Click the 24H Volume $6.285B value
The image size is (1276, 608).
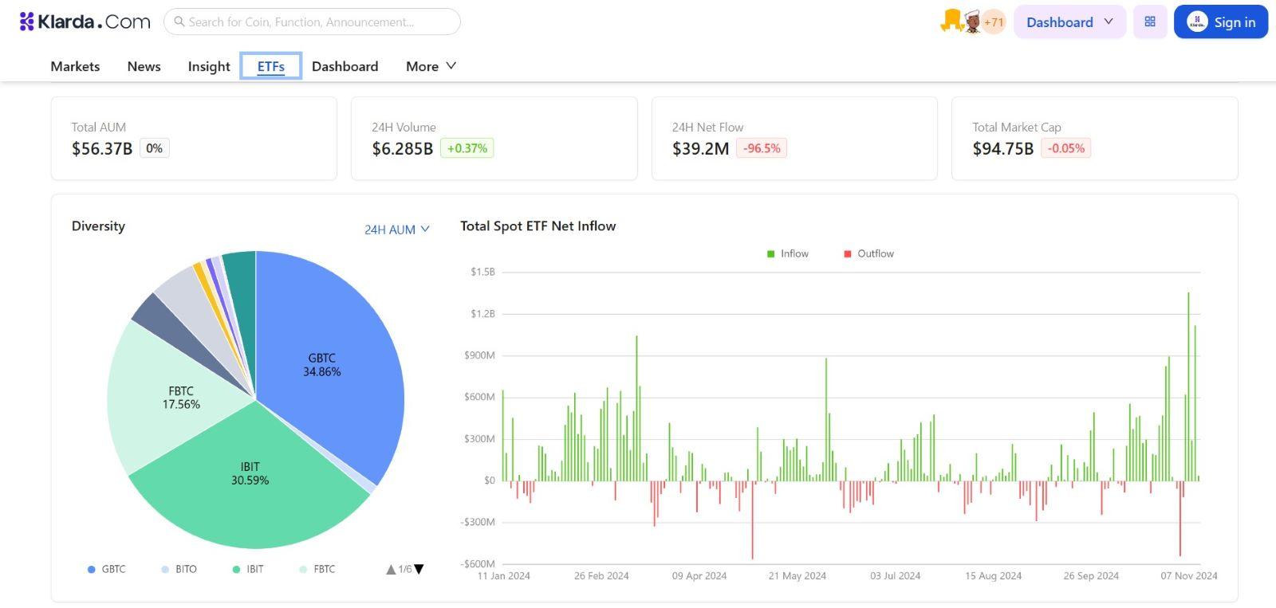403,148
